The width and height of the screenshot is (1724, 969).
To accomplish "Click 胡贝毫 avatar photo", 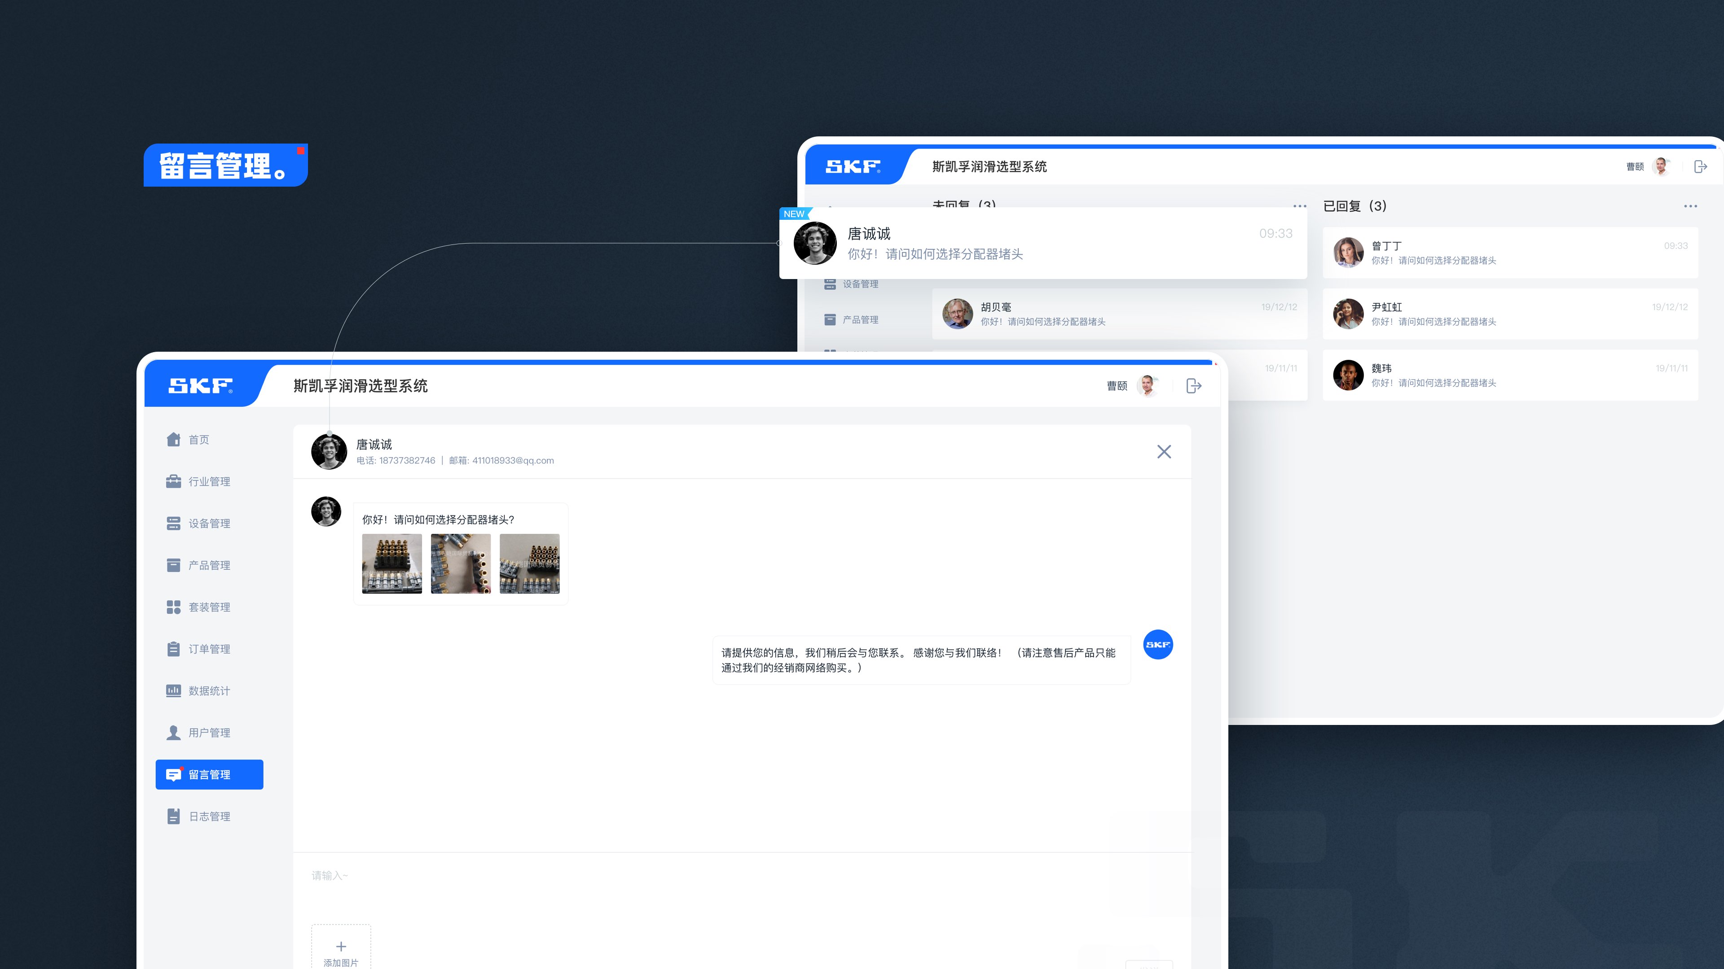I will point(958,314).
